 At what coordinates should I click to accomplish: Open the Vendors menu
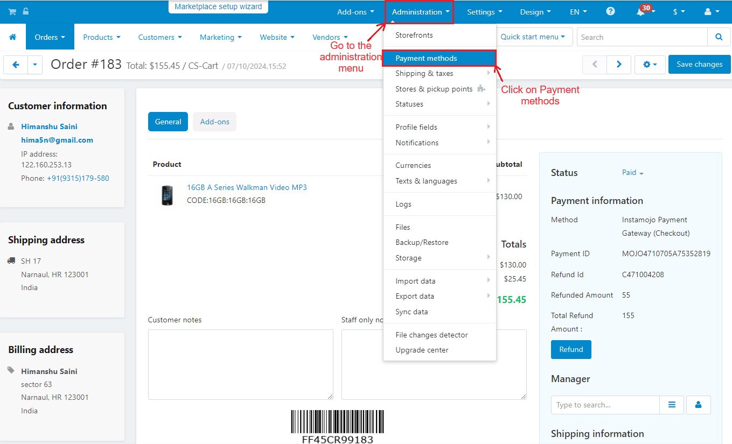[330, 37]
